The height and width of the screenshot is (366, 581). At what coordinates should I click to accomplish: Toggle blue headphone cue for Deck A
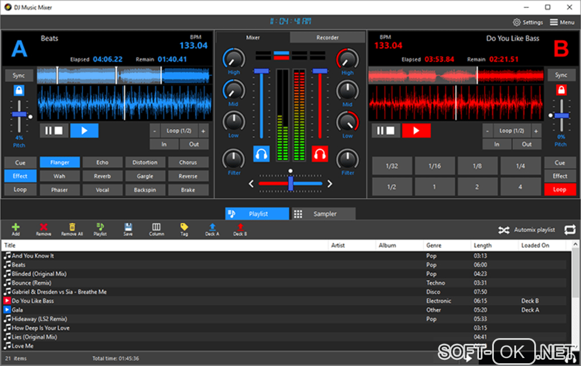pos(261,153)
